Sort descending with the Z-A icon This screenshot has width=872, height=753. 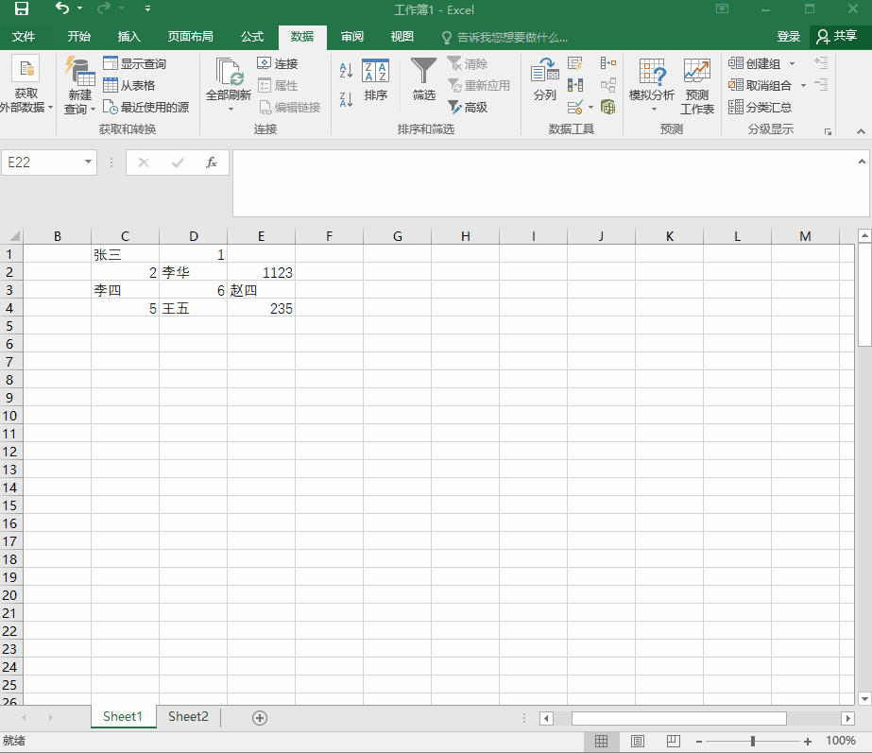pyautogui.click(x=346, y=99)
